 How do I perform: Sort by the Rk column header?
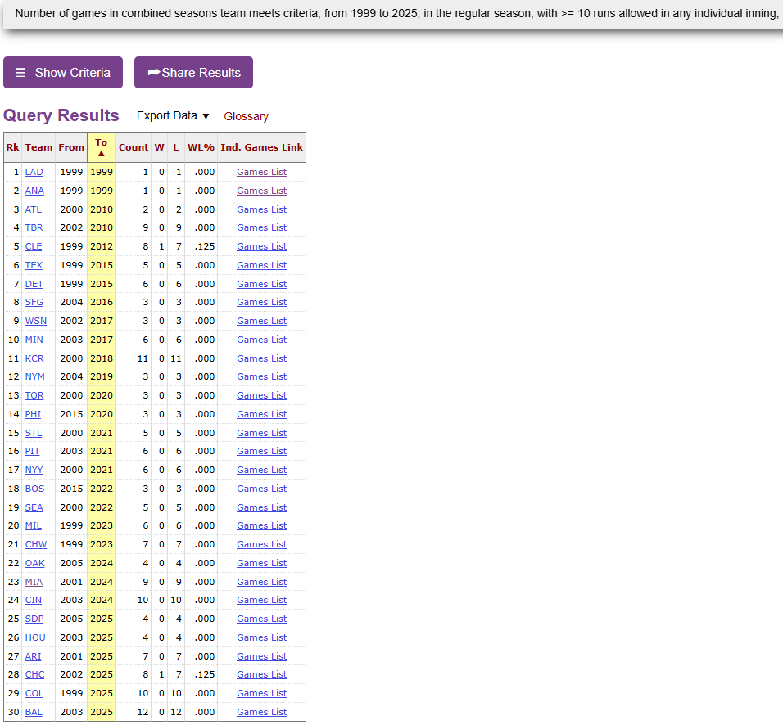(13, 147)
